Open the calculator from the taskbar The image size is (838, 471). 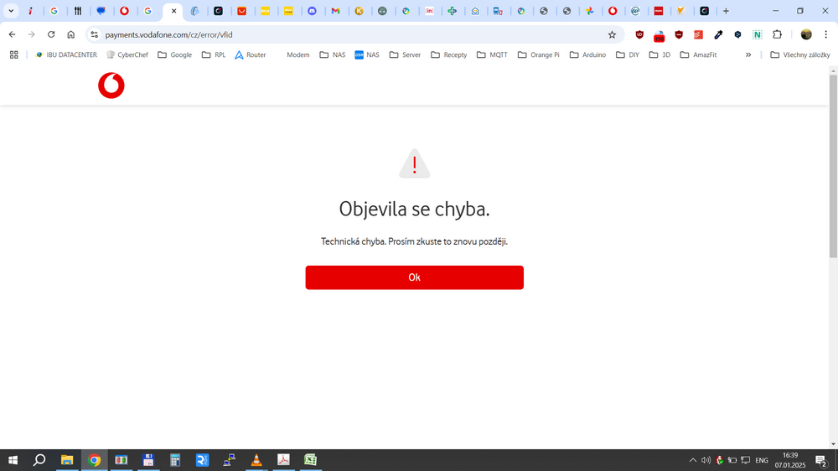pos(175,460)
